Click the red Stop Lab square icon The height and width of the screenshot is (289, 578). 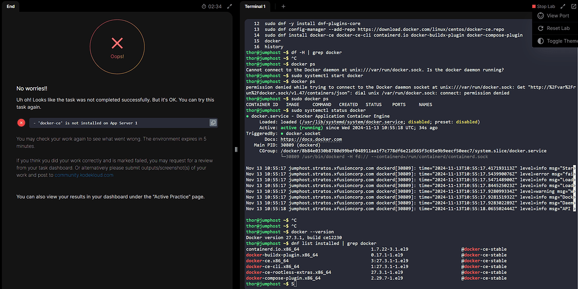click(x=533, y=6)
